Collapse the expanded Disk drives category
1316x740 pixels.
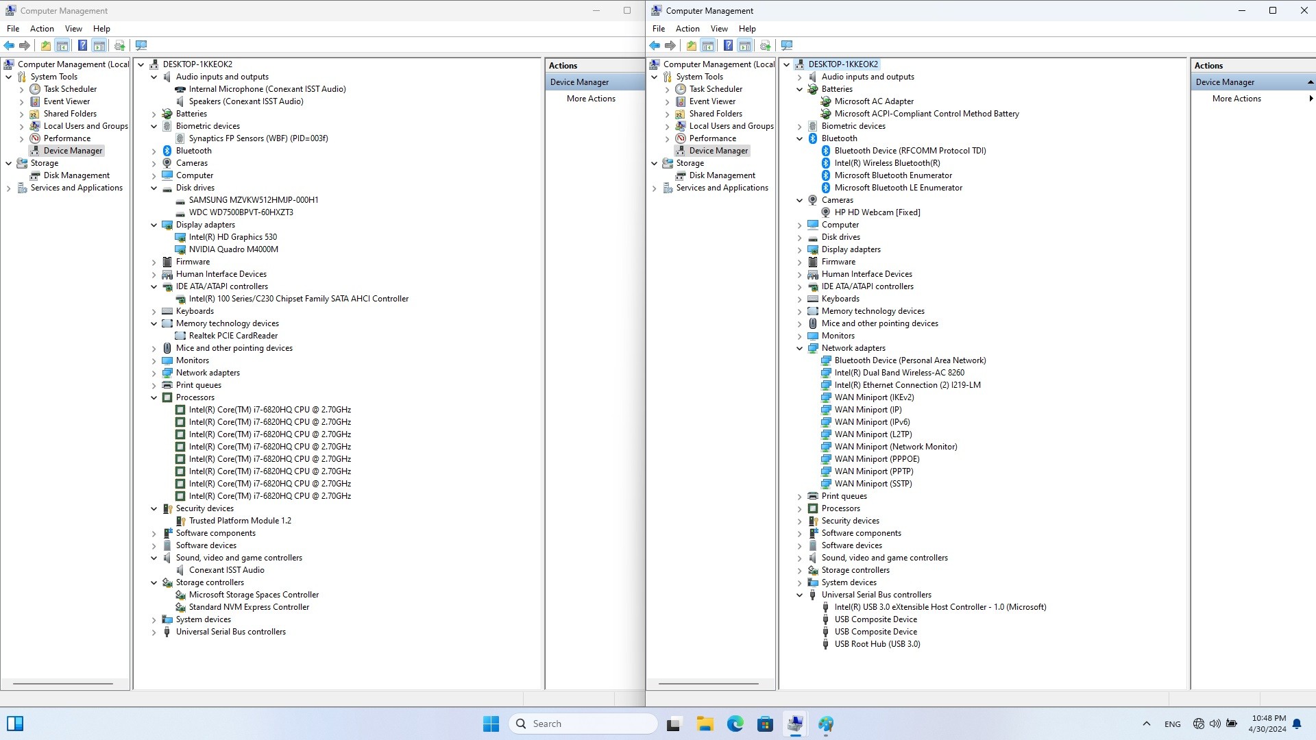tap(154, 188)
